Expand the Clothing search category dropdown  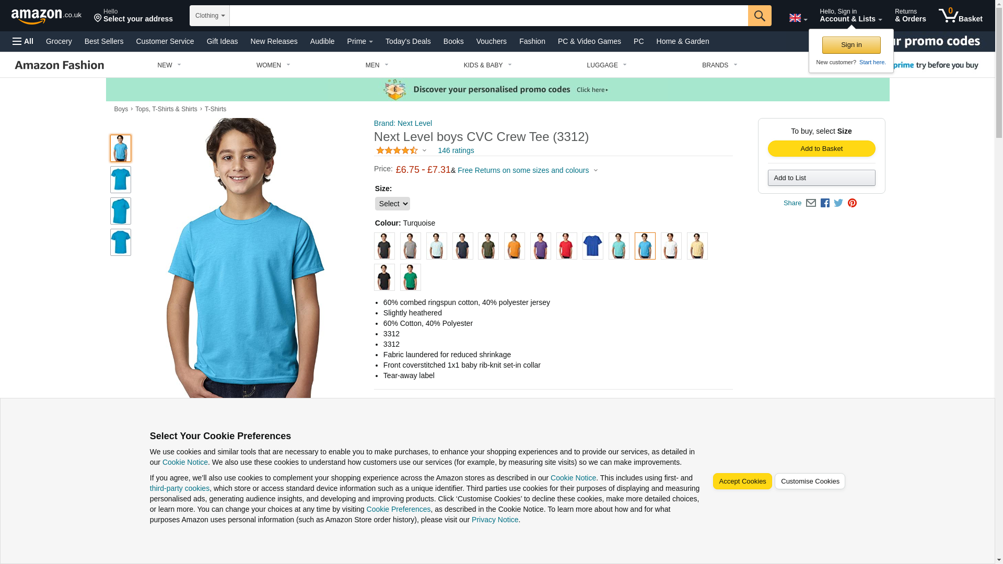tap(209, 16)
